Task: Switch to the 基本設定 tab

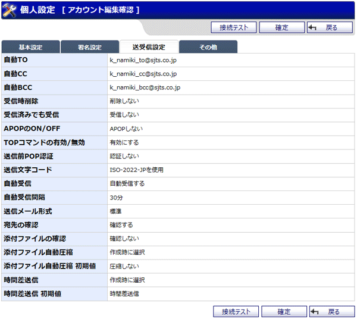Action: pyautogui.click(x=30, y=47)
